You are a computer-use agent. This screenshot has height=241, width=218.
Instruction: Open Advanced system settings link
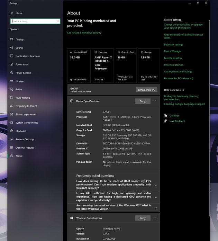point(178,71)
